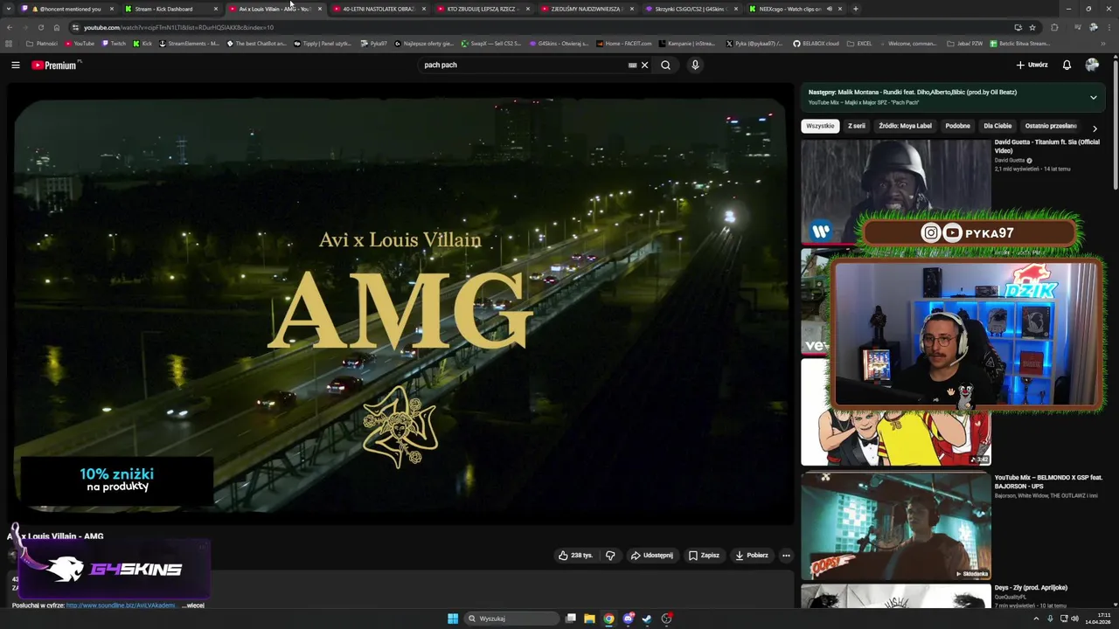The height and width of the screenshot is (629, 1119).
Task: Open the 'StreamElements' bookmark
Action: point(189,43)
